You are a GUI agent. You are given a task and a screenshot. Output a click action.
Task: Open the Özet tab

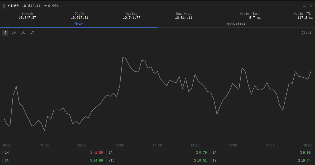[79, 24]
